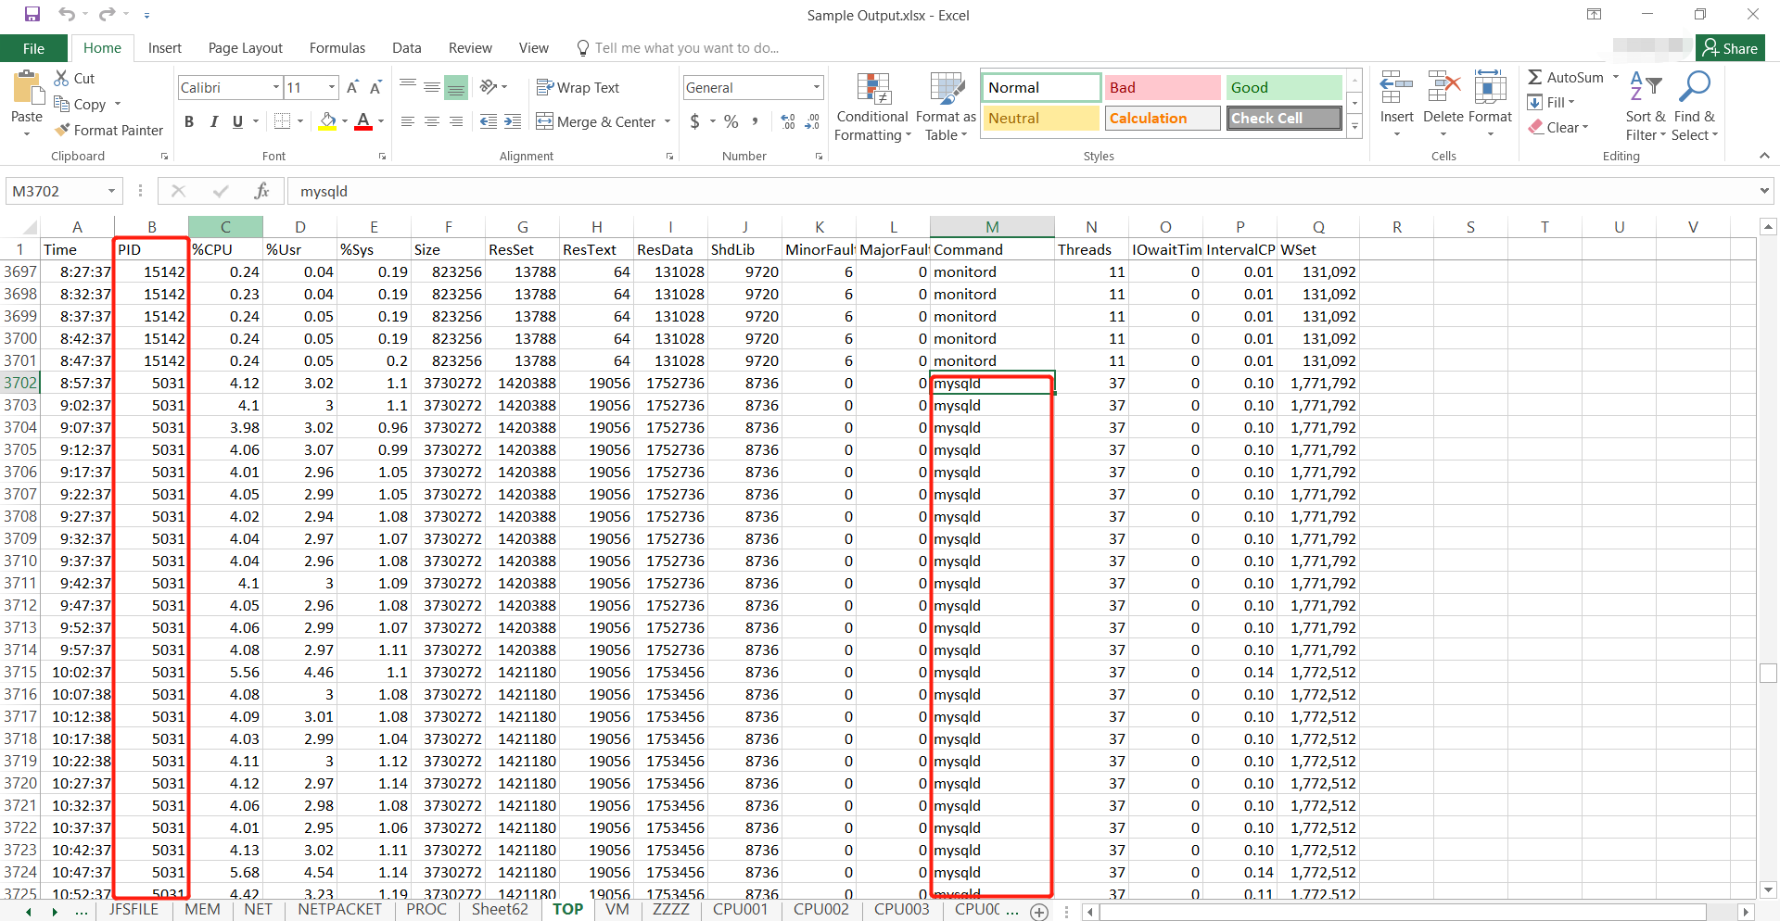The height and width of the screenshot is (921, 1780).
Task: Switch to the MEM worksheet tab
Action: click(202, 909)
